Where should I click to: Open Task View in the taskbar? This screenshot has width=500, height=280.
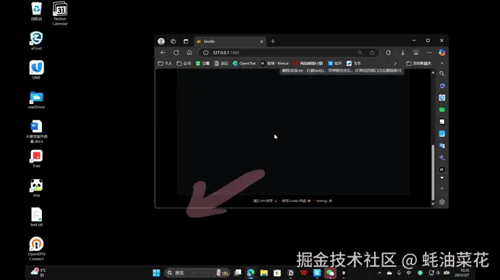click(x=238, y=273)
